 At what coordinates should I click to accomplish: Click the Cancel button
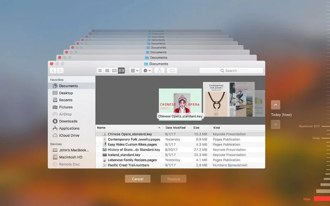click(x=138, y=179)
